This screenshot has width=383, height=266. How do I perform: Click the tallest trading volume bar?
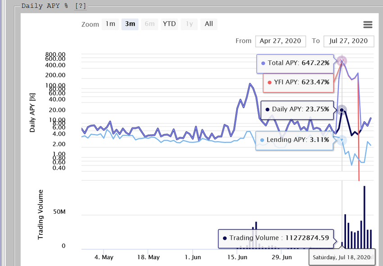364,216
